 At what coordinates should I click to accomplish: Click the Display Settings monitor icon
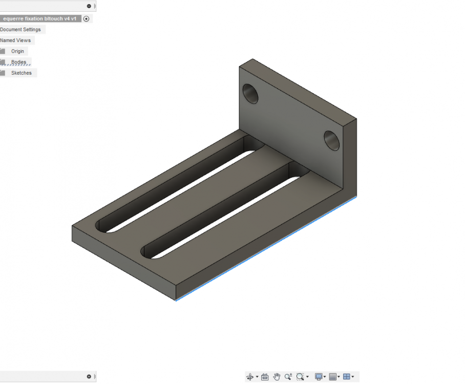pos(319,377)
